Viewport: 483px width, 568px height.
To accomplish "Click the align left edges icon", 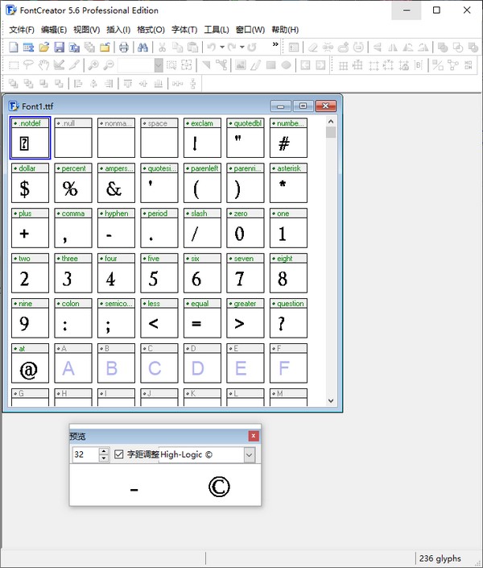I will click(78, 84).
